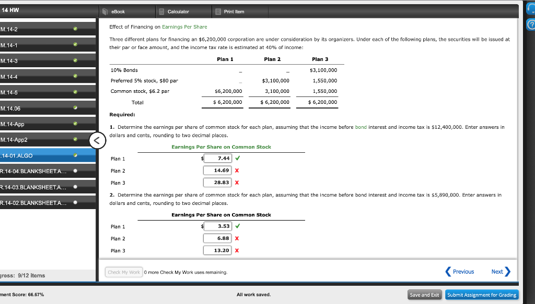Click inside the Plan 3 answer field
Screen dimensions: 535x304
point(218,183)
